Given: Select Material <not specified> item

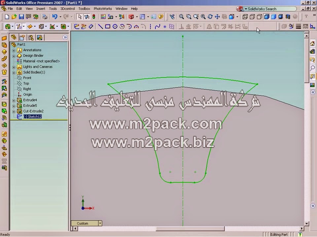Looking at the screenshot, I should point(42,61).
